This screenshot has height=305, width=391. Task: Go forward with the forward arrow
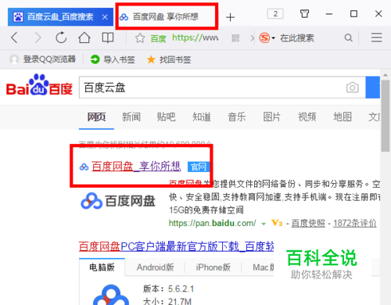click(38, 38)
